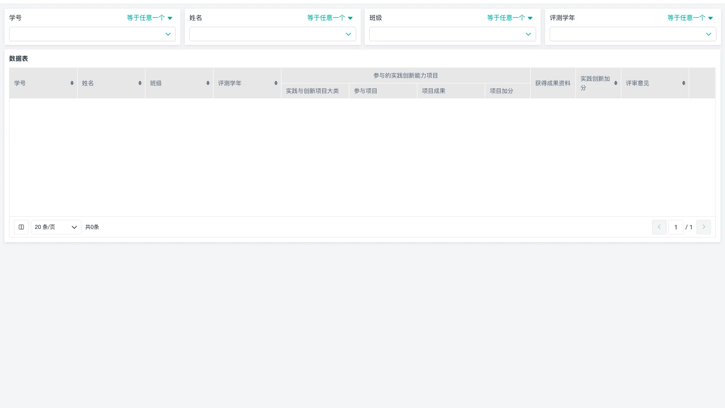Click the 参与的实践创新能力项目 header group
The image size is (725, 408).
(x=406, y=75)
